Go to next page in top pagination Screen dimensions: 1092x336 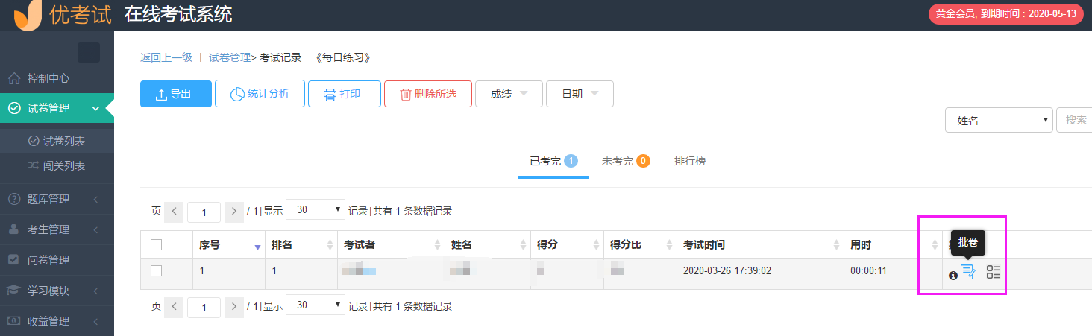234,211
